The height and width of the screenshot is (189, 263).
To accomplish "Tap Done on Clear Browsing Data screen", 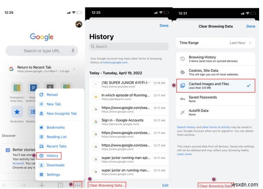I will (250, 26).
